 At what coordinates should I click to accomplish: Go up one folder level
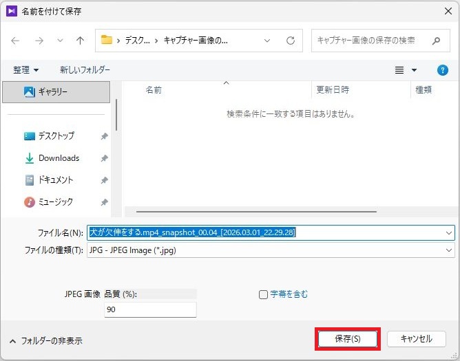[80, 41]
